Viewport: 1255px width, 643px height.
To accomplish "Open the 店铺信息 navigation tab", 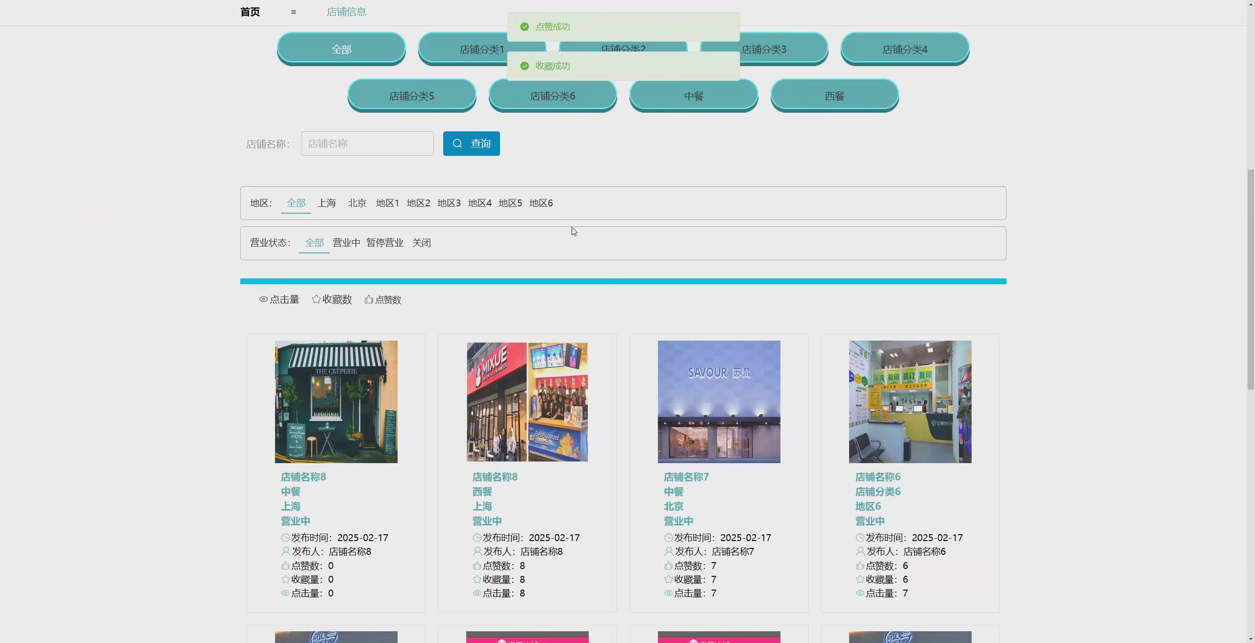I will pos(346,12).
